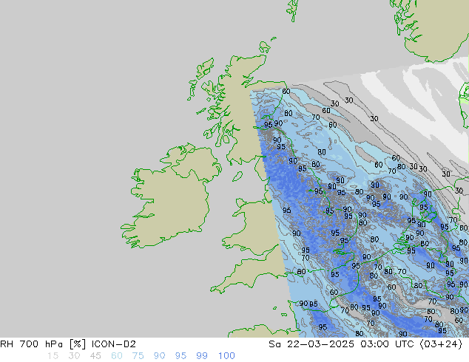
Task: Select the legend value 95
Action: (x=180, y=356)
